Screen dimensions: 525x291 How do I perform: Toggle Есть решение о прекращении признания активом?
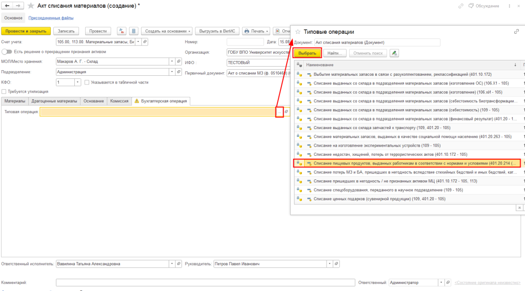7,52
